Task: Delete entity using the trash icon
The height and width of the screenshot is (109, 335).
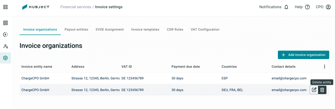Action: (x=322, y=90)
